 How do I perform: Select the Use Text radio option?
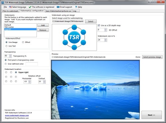[6, 46]
